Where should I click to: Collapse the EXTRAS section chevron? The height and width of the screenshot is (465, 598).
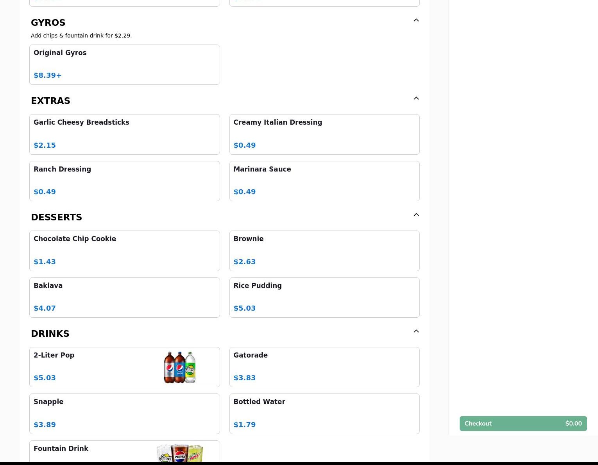[416, 98]
